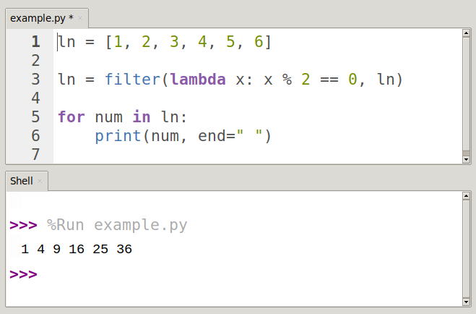Click editor scrollbar down arrow
The width and height of the screenshot is (476, 314).
467,159
